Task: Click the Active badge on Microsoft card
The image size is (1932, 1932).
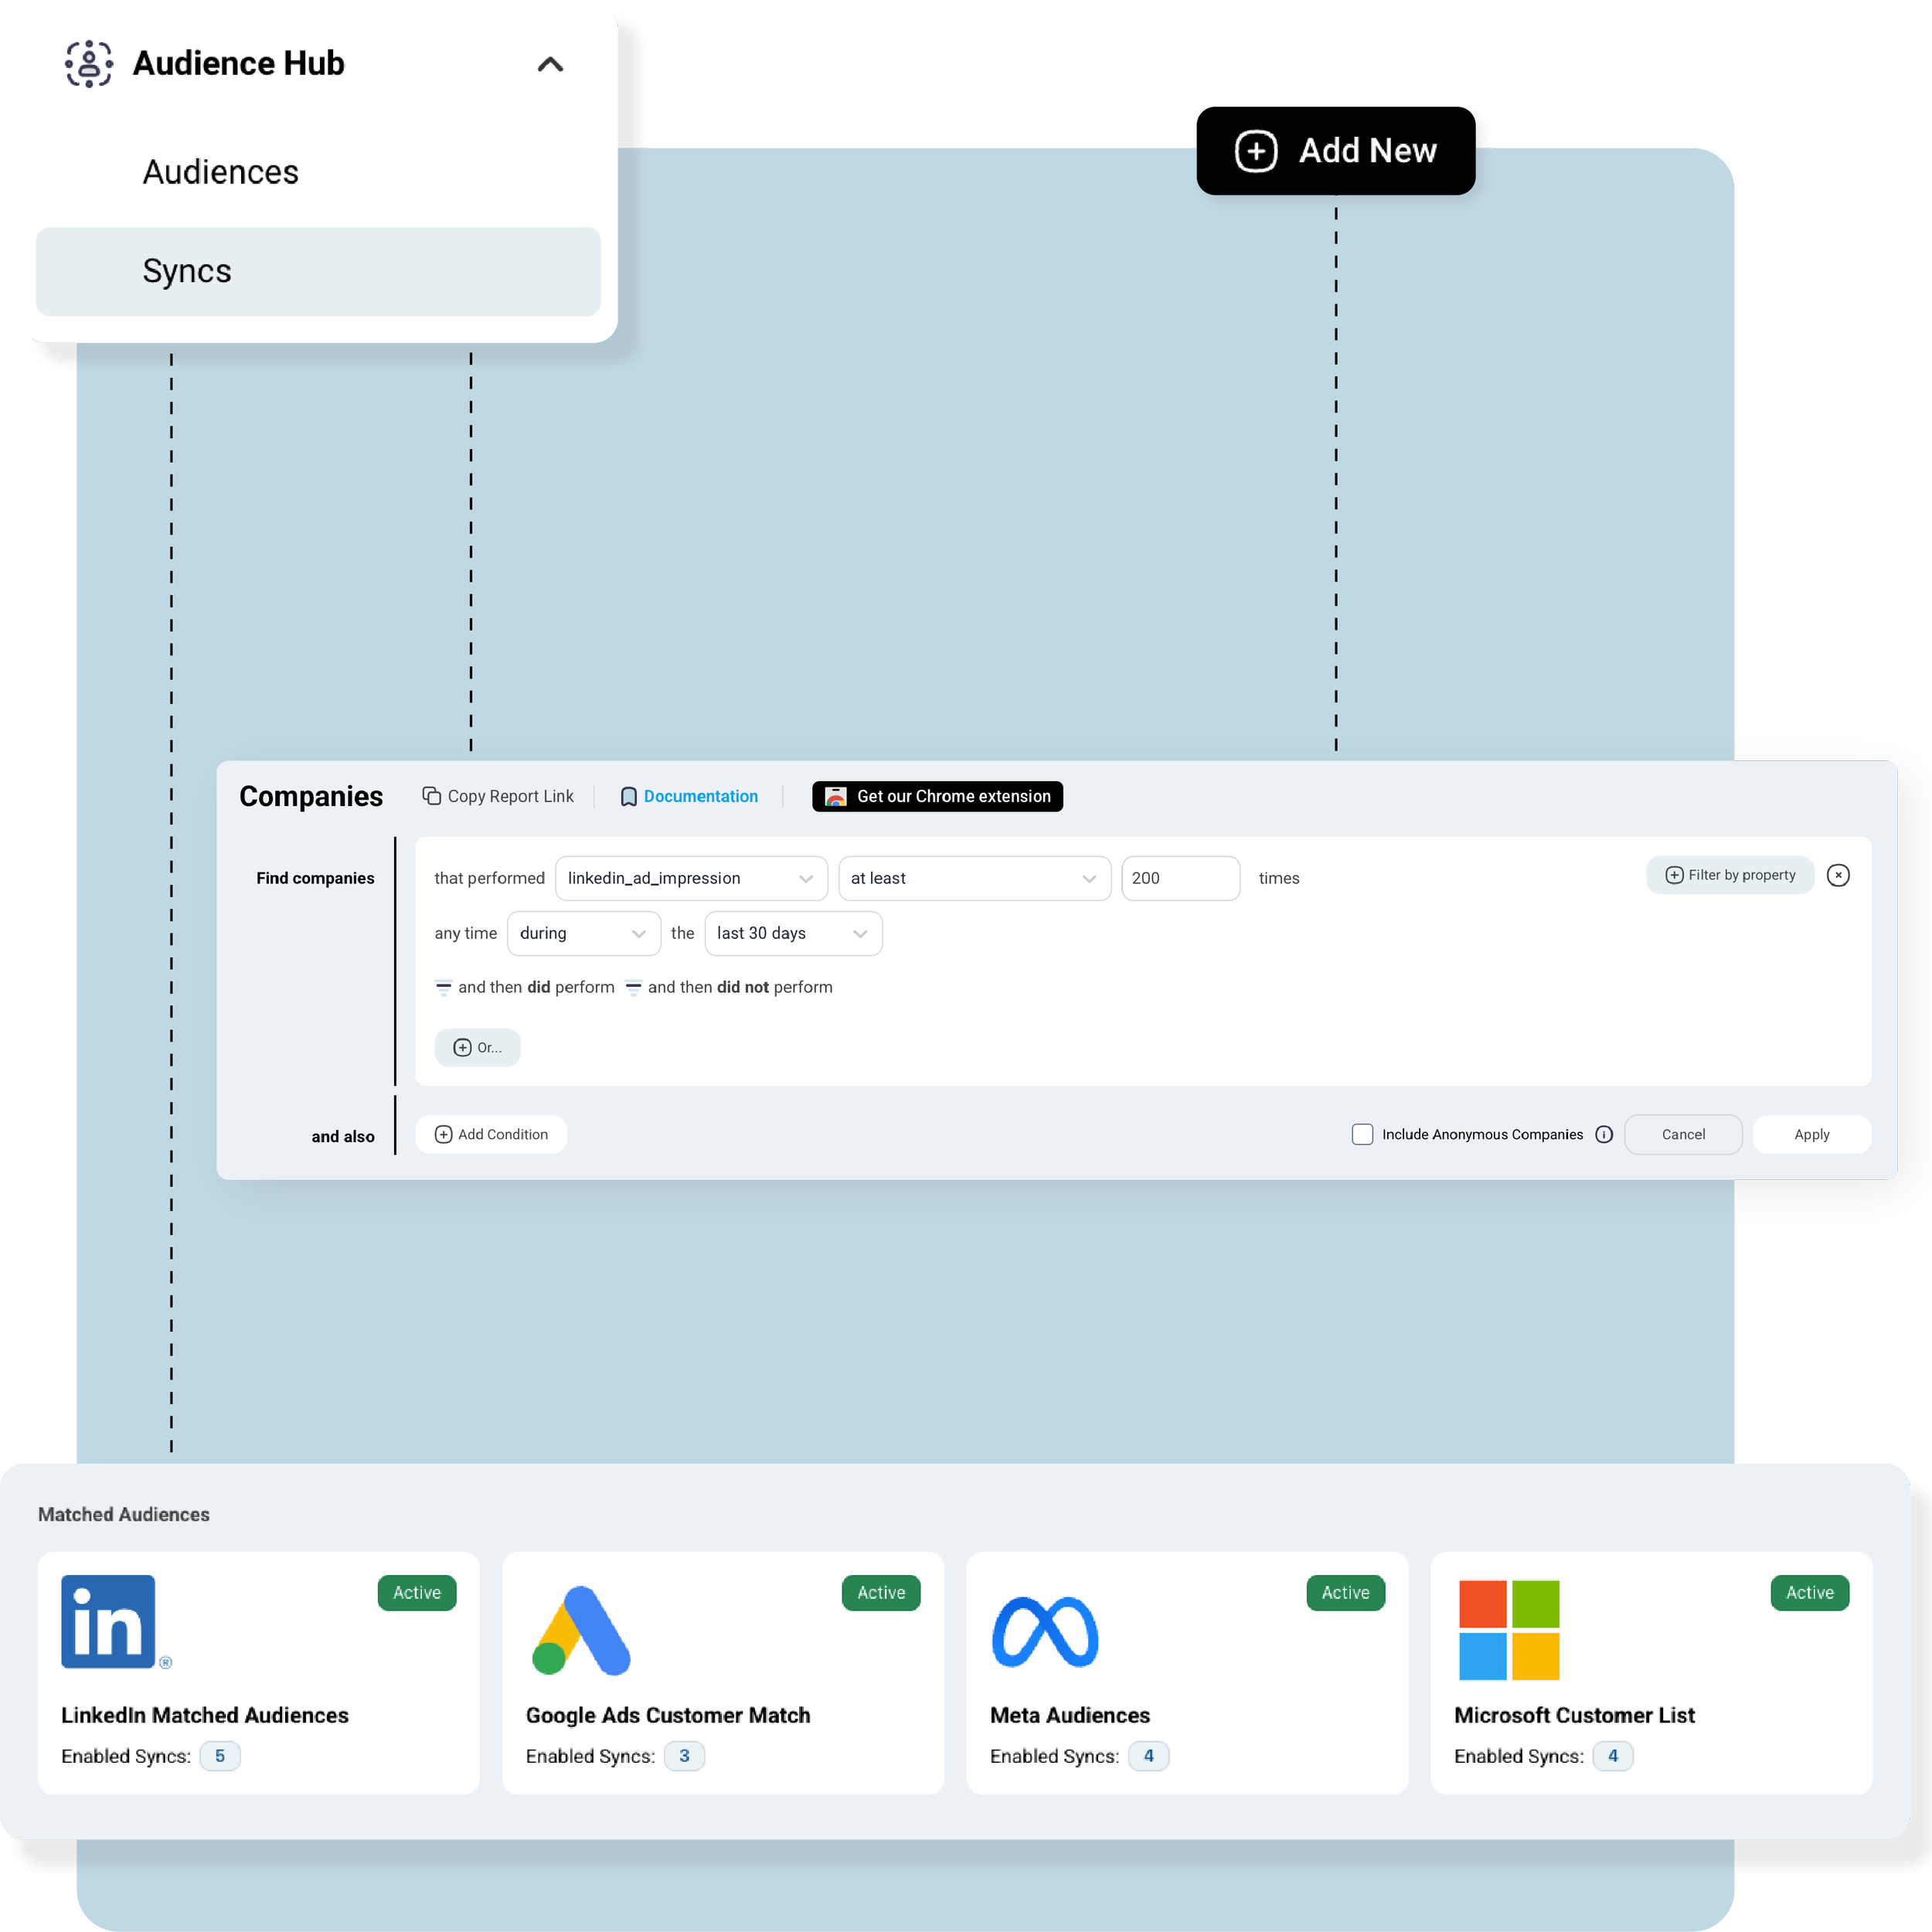Action: 1810,1593
